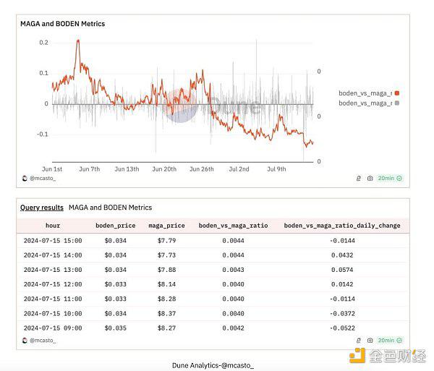434x371 pixels.
Task: Sort by the boden_vs_maga_ratio_daily_change column header
Action: [342, 226]
